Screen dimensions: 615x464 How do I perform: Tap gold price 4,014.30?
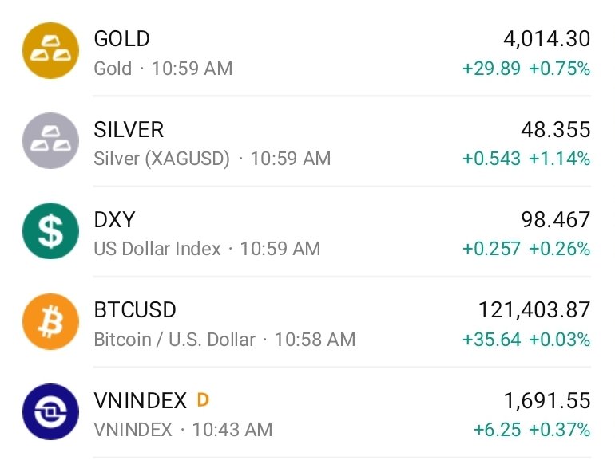(547, 39)
